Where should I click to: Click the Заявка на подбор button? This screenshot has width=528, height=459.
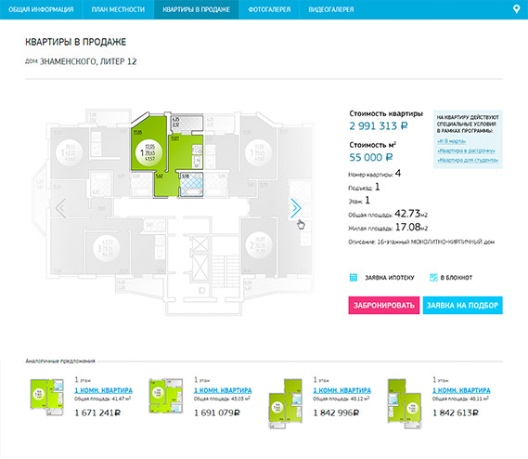pyautogui.click(x=463, y=305)
